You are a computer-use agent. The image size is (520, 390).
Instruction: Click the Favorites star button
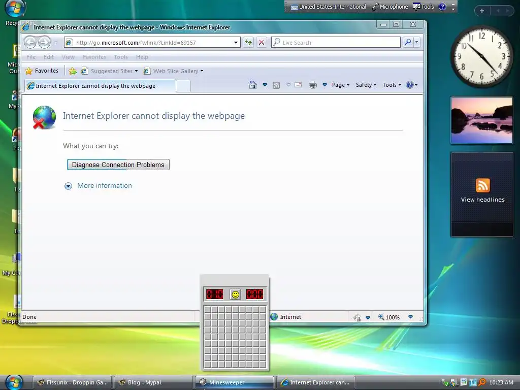tap(42, 71)
